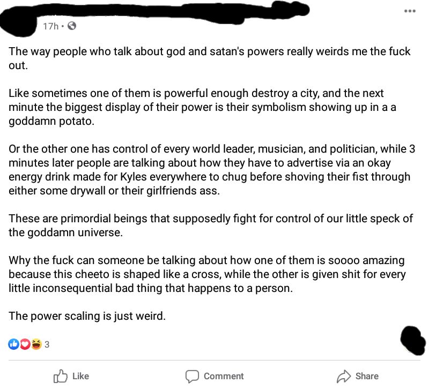
Task: Click the laughing Haha reaction emoji
Action: (x=35, y=344)
